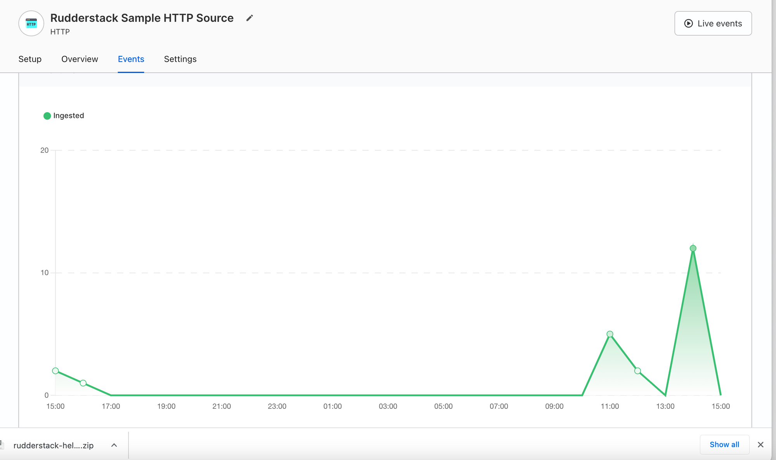776x460 pixels.
Task: Open the Setup tab
Action: [x=30, y=59]
